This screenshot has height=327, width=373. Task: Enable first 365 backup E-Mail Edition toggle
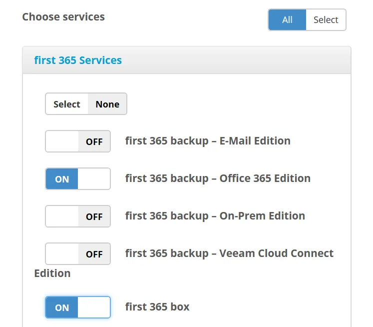click(x=78, y=141)
